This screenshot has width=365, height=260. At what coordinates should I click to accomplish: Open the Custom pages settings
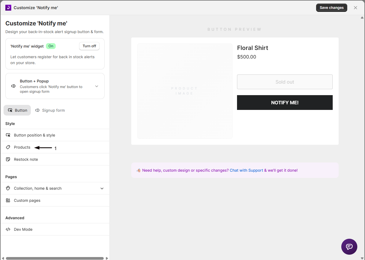point(55,200)
